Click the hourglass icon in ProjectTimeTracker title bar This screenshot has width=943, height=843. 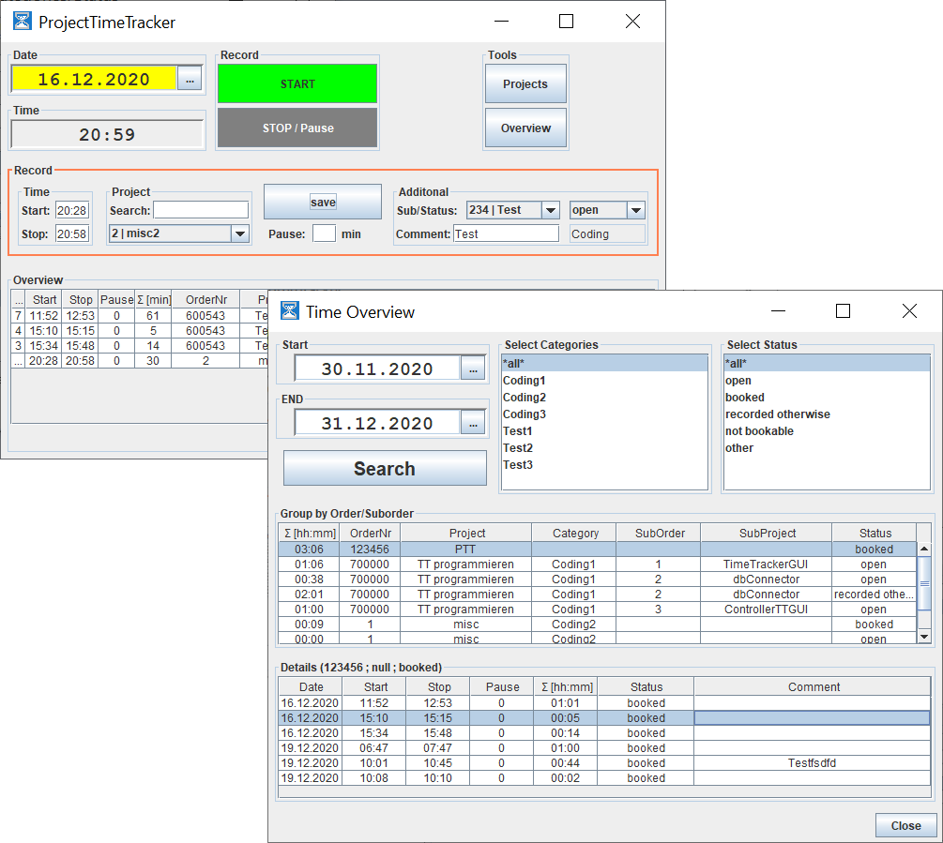click(23, 22)
